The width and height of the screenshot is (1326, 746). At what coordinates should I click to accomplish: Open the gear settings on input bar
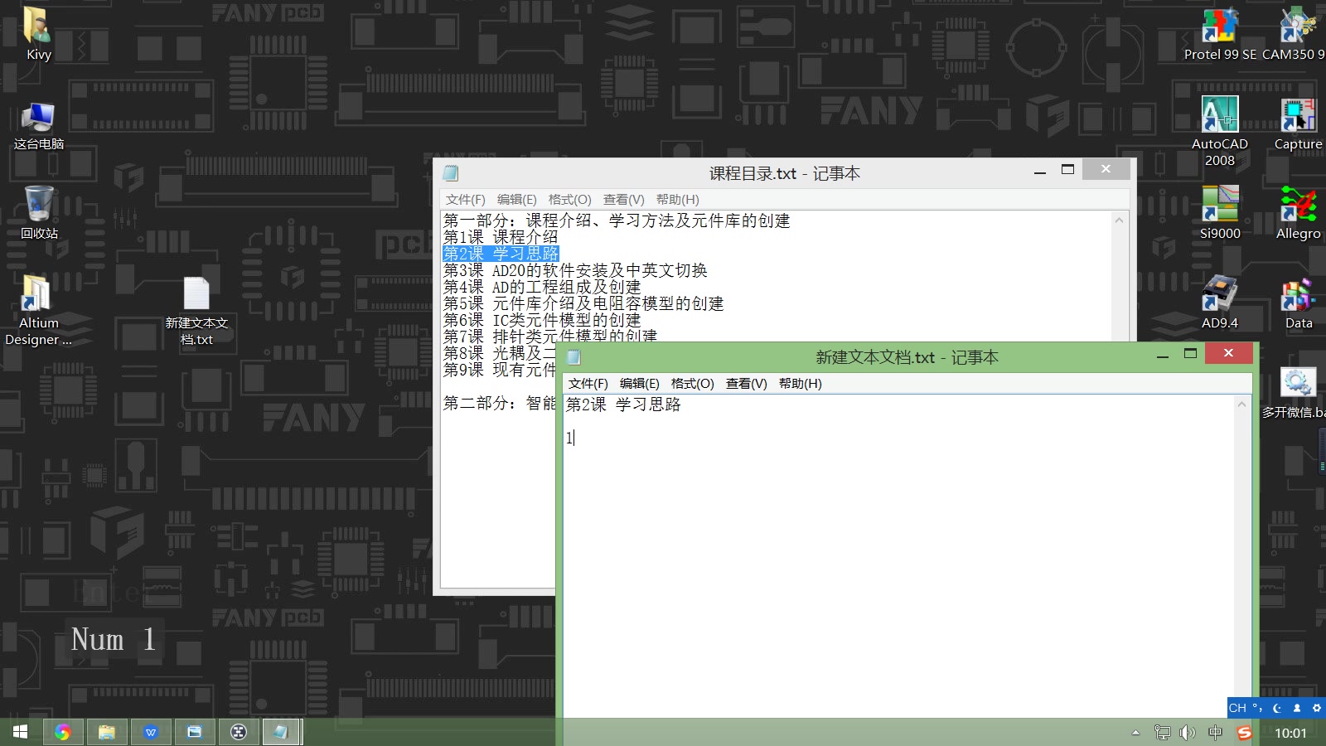tap(1316, 708)
